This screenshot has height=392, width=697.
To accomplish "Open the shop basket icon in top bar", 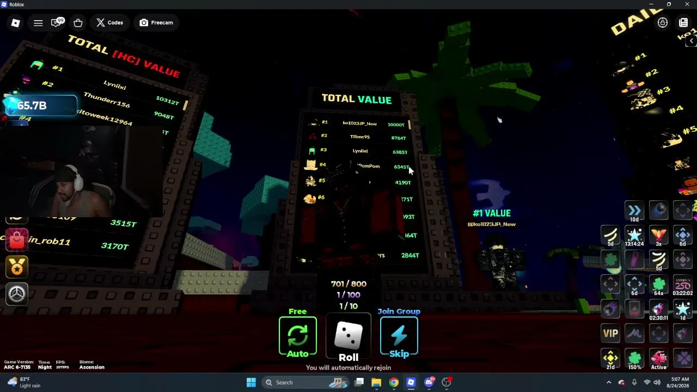I will [x=78, y=23].
